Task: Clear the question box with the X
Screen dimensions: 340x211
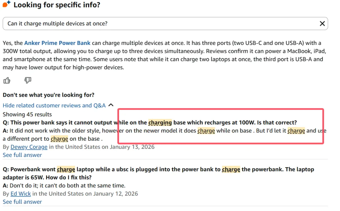Action: tap(322, 24)
